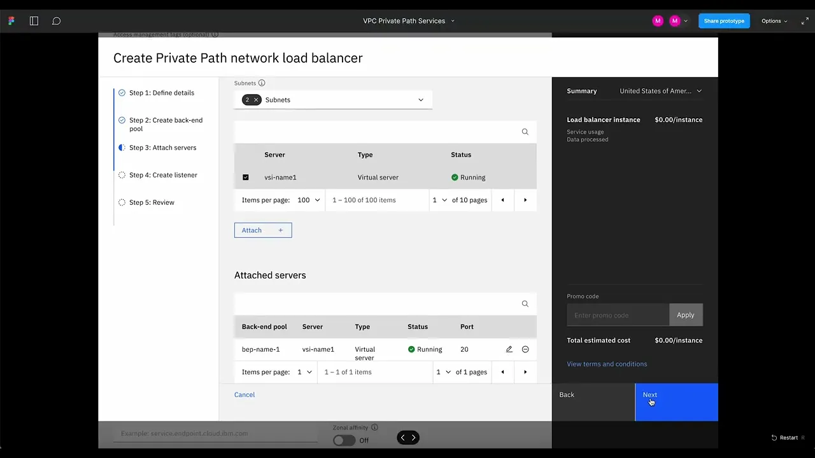The image size is (815, 458).
Task: Open the comments bubble icon
Action: point(57,21)
